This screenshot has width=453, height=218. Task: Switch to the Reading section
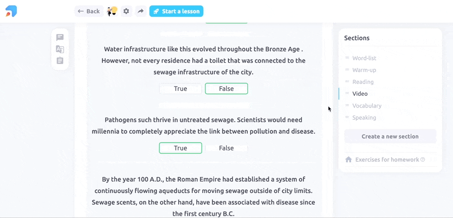click(363, 82)
